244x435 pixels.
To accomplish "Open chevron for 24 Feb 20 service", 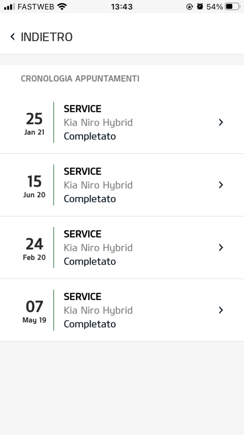I will click(221, 248).
